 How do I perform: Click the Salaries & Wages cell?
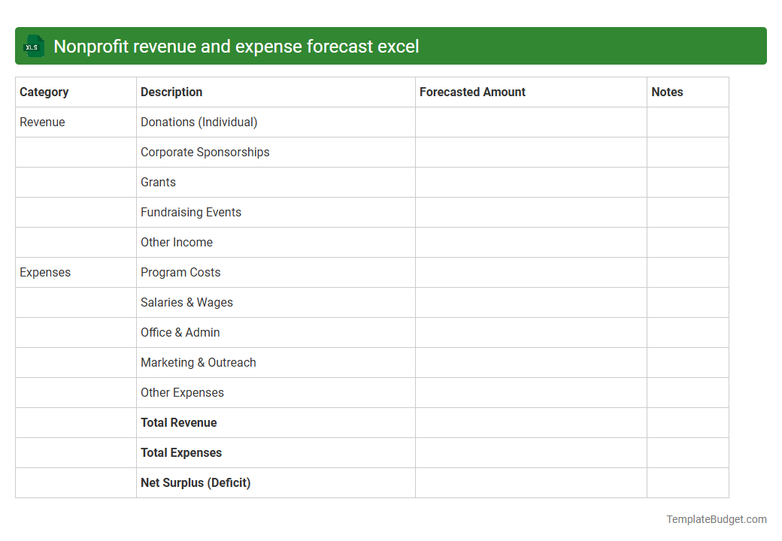coord(186,302)
